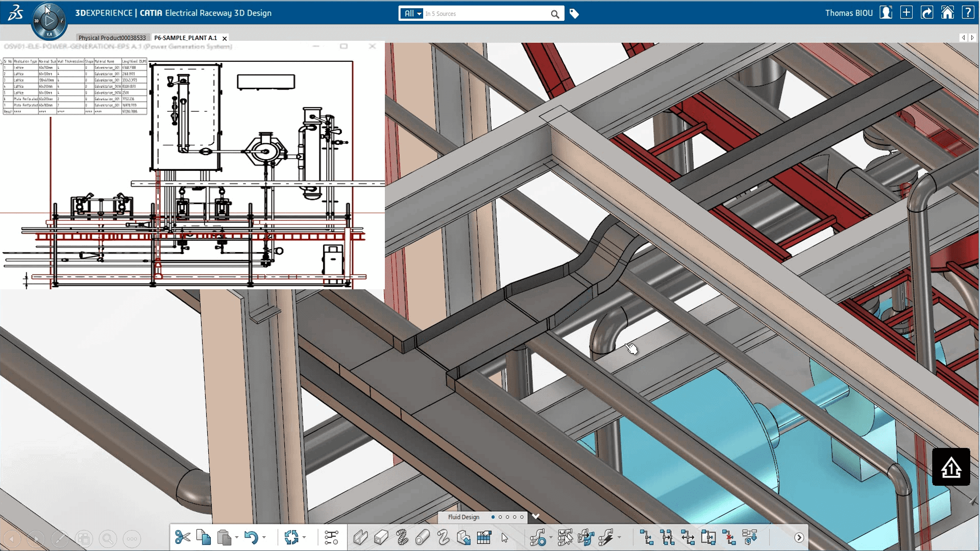Open the tree display settings icon

click(331, 537)
